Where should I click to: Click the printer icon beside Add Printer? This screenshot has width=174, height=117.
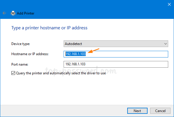point(13,13)
